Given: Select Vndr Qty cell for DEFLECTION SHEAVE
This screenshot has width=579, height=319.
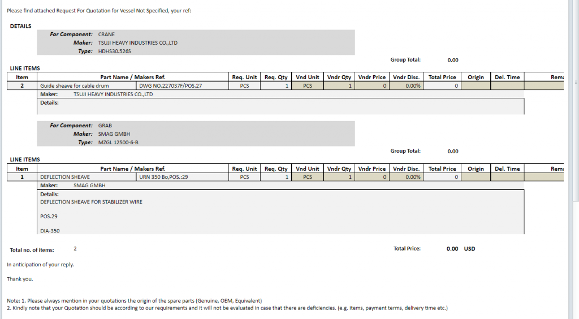Looking at the screenshot, I should coord(339,177).
